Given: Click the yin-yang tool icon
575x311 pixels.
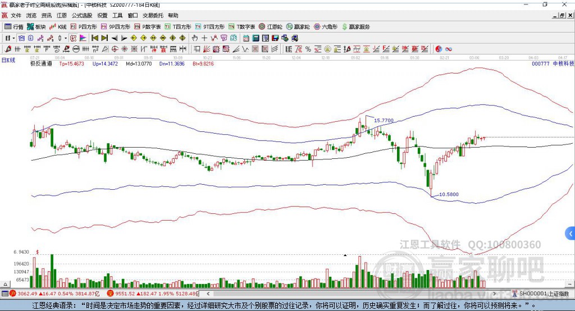Looking at the screenshot, I should click(x=439, y=49).
